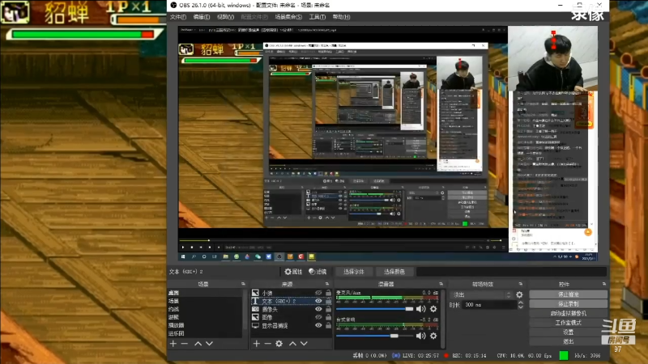Mute the 麦克风/Aux speaker icon

[x=420, y=309]
